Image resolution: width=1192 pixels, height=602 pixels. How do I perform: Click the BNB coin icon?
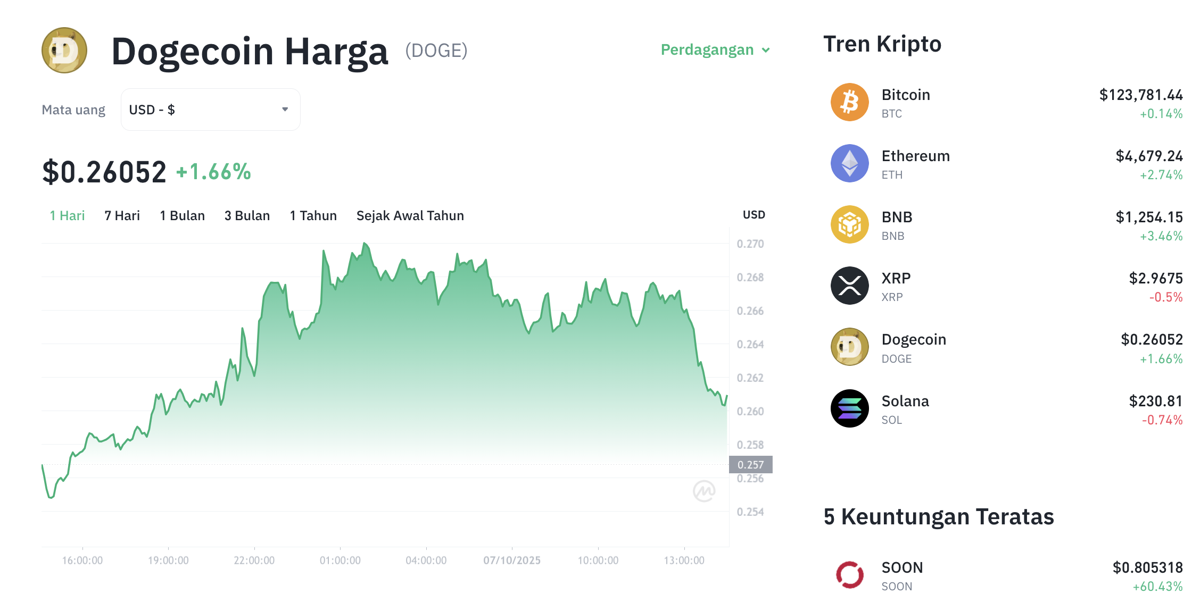point(849,224)
